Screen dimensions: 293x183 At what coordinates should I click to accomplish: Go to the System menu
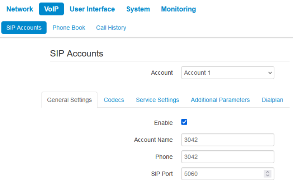pyautogui.click(x=138, y=9)
